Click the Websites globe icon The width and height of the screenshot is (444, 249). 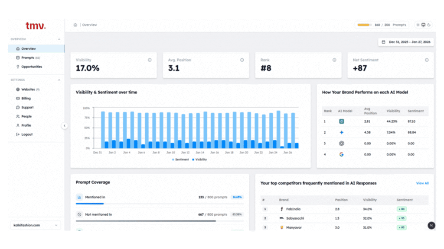pos(18,89)
